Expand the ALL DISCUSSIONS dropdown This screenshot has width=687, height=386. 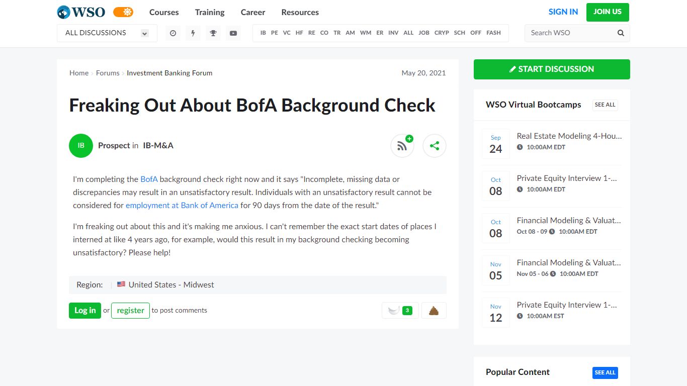click(x=107, y=33)
